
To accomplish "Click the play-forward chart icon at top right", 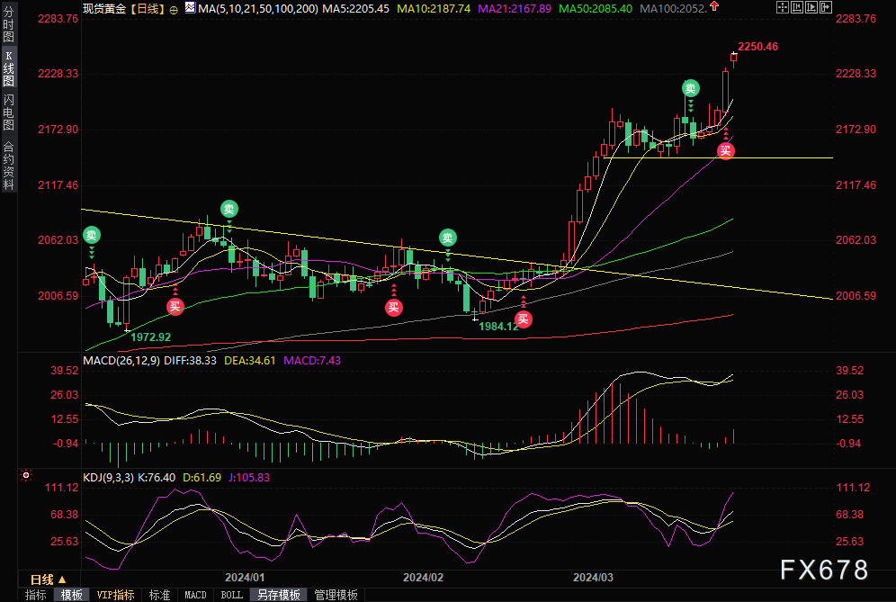I will (811, 7).
